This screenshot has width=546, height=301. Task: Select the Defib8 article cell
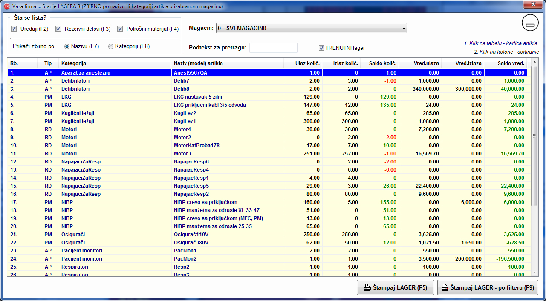[228, 89]
